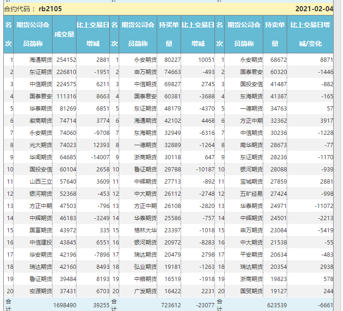Screen dimensions: 343x311
Task: Click the 成交量 column header
Action: point(64,34)
